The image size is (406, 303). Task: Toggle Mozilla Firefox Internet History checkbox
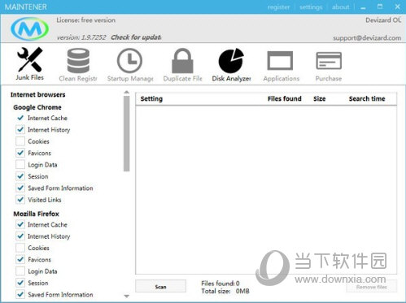(x=20, y=236)
